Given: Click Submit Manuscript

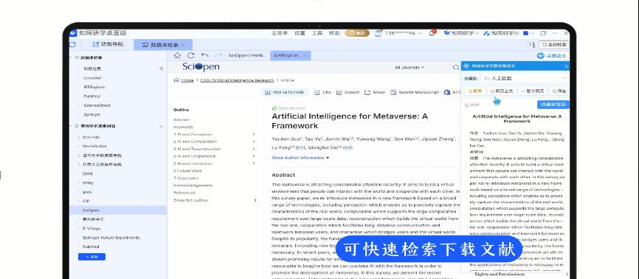Looking at the screenshot, I should coord(415,92).
